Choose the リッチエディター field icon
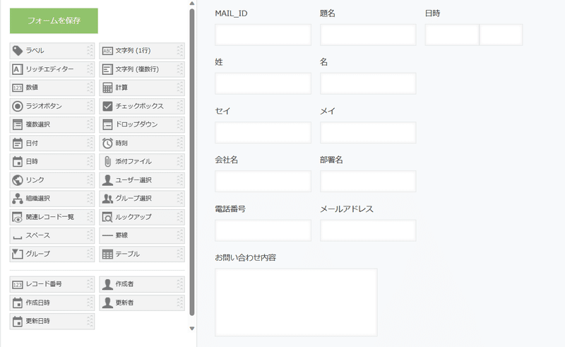This screenshot has width=565, height=347. pos(17,69)
